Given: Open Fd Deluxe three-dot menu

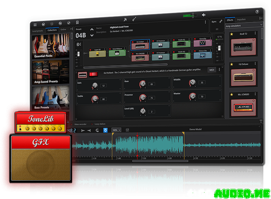Looking at the screenshot, I should [x=255, y=64].
